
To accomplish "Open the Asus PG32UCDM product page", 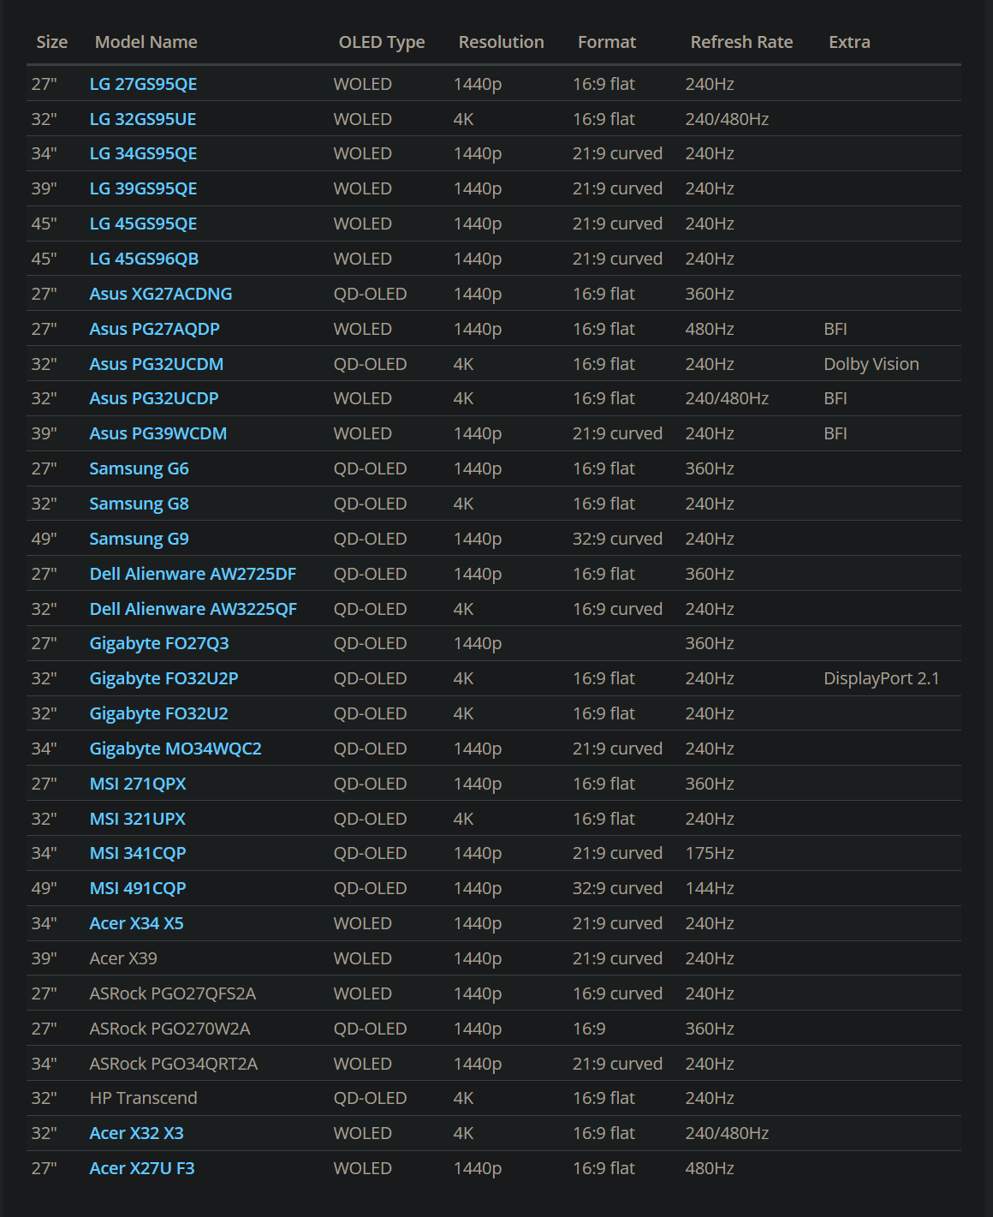I will [156, 363].
